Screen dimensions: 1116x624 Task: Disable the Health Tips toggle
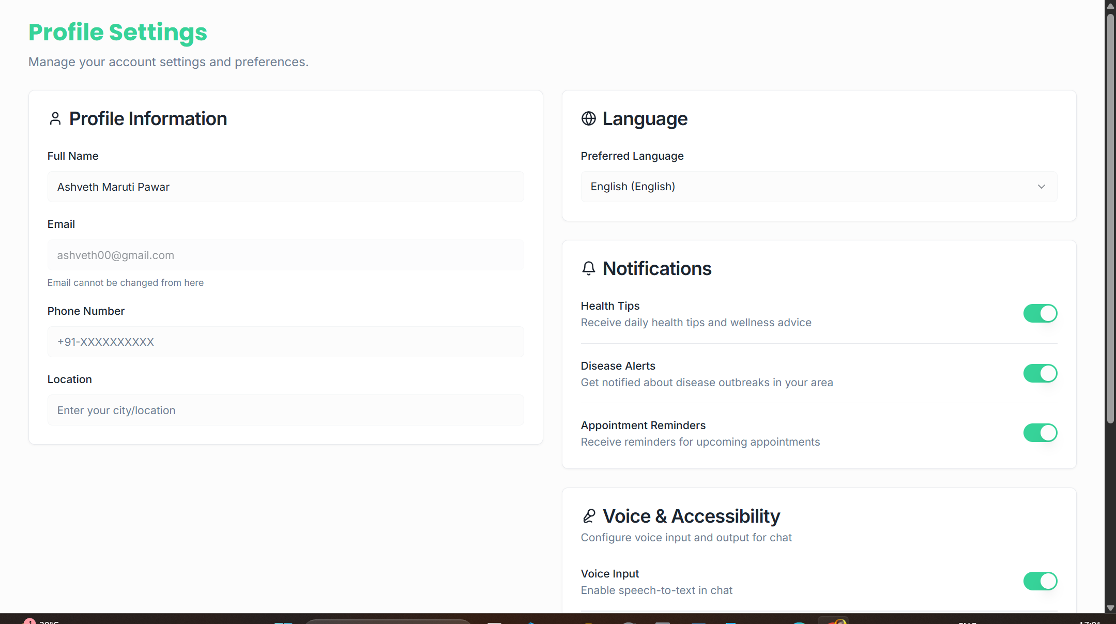1040,313
